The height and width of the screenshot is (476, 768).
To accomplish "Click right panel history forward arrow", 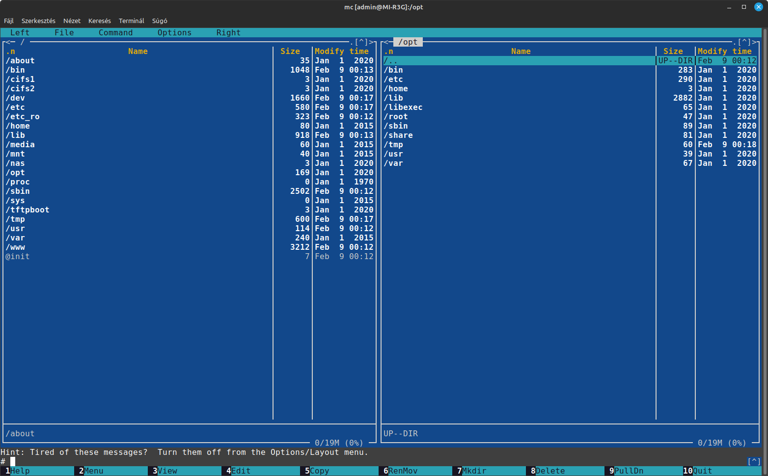I will (x=754, y=42).
